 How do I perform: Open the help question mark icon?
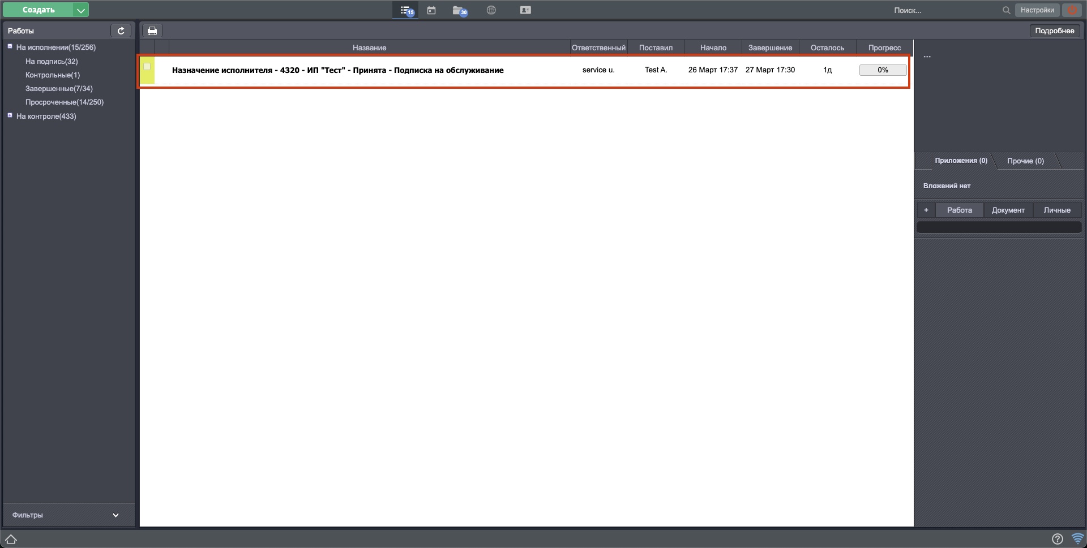(x=1056, y=540)
